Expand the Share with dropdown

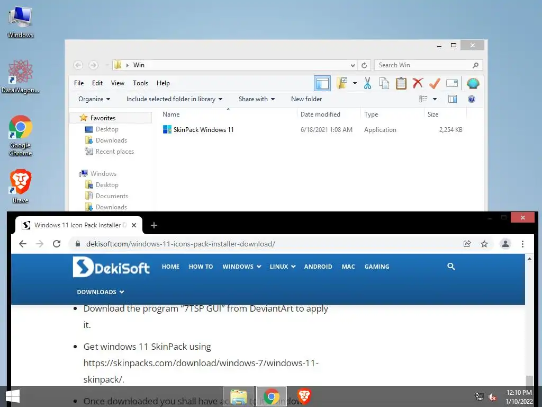coord(257,99)
